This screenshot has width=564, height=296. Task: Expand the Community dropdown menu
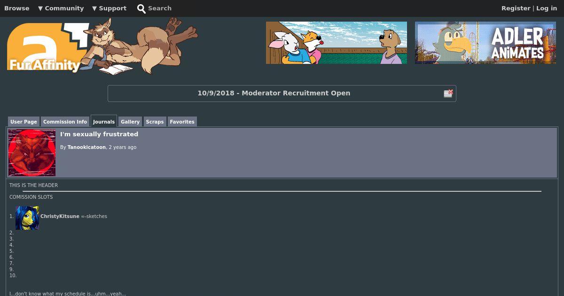coord(61,8)
